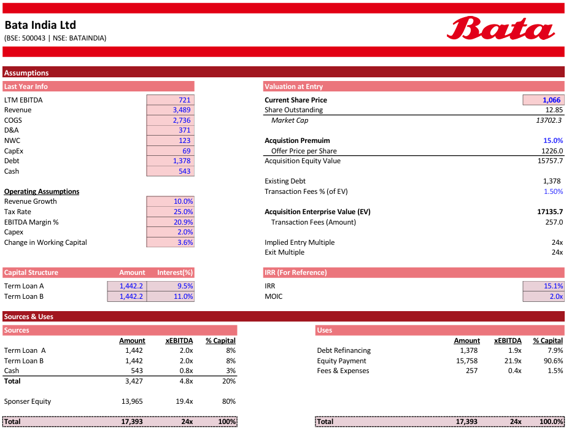The width and height of the screenshot is (569, 432).
Task: Click the Sources xEBITDA column header
Action: (179, 341)
